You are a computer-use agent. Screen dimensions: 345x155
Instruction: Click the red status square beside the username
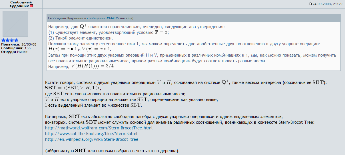[31, 6]
